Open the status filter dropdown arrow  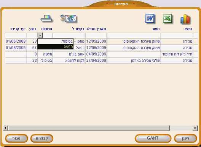(x=40, y=35)
